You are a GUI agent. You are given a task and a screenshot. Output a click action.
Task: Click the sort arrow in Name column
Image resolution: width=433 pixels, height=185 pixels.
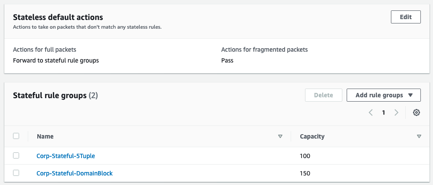coord(280,136)
